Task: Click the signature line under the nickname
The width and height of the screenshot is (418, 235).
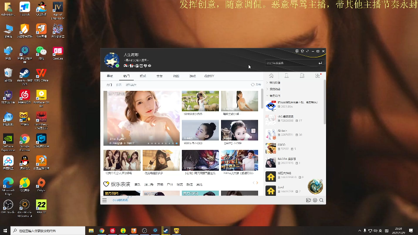Action: coord(136,60)
